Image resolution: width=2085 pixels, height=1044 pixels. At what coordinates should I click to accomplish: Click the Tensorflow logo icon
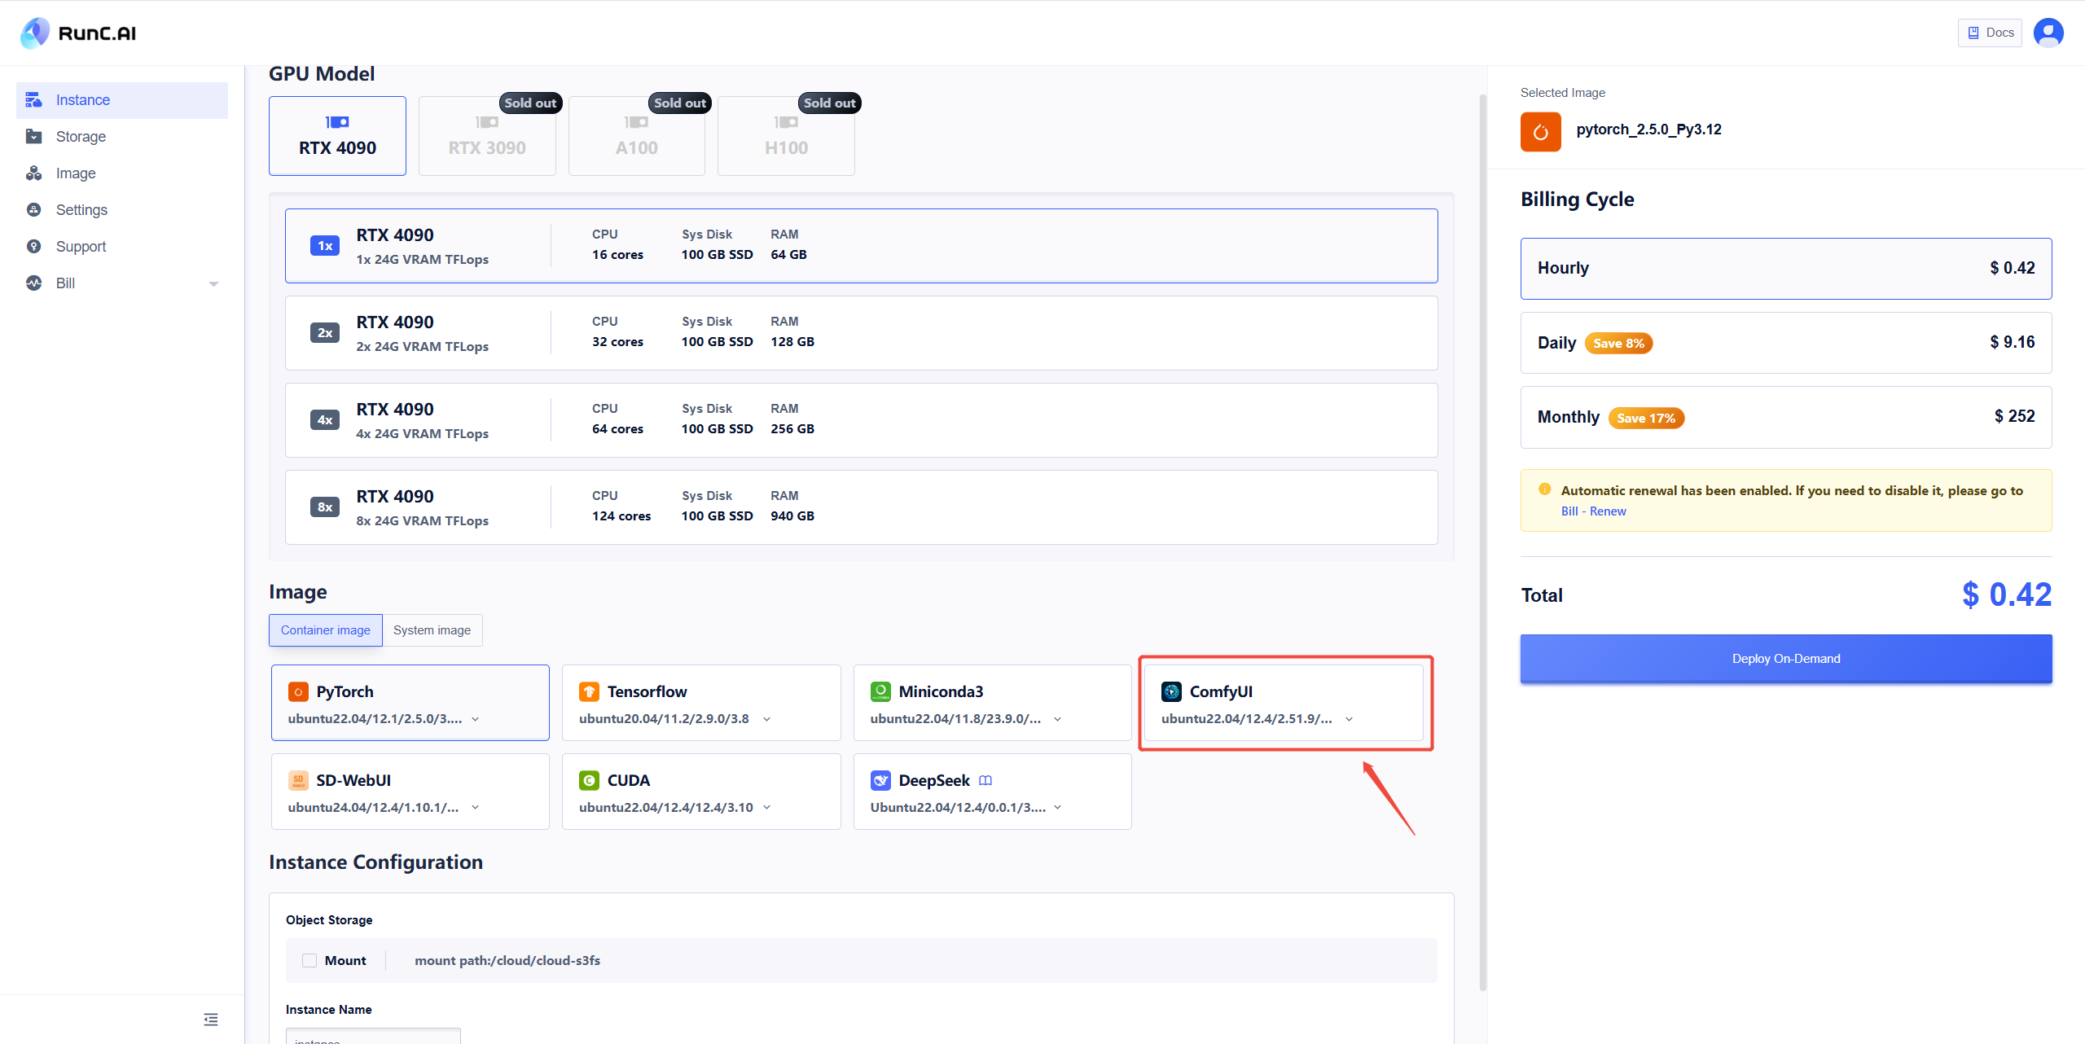pyautogui.click(x=589, y=692)
